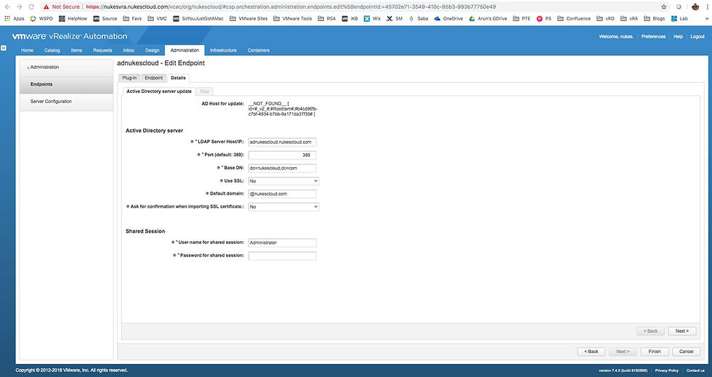Select Endpoints in sidebar
This screenshot has height=377, width=712.
coord(66,84)
